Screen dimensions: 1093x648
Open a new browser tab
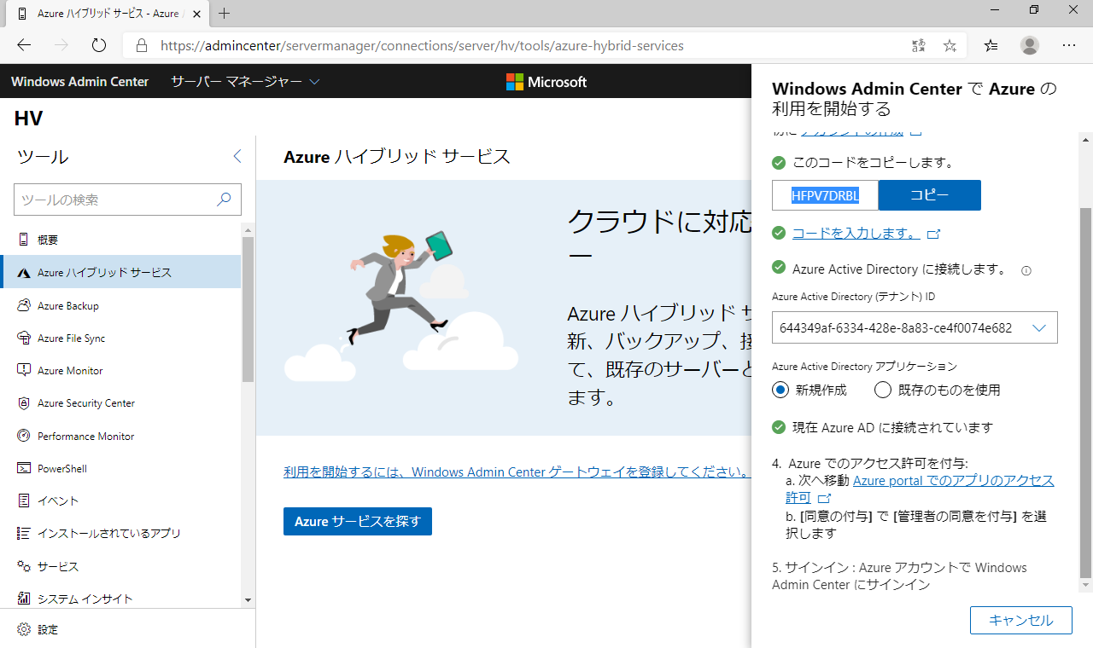[225, 14]
